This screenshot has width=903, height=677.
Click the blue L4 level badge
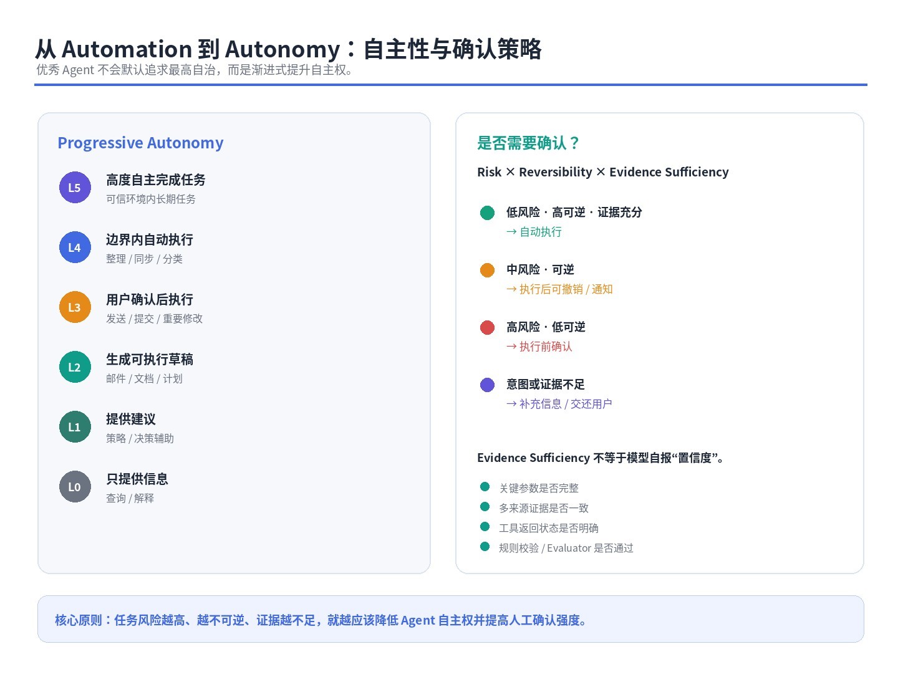(x=75, y=247)
